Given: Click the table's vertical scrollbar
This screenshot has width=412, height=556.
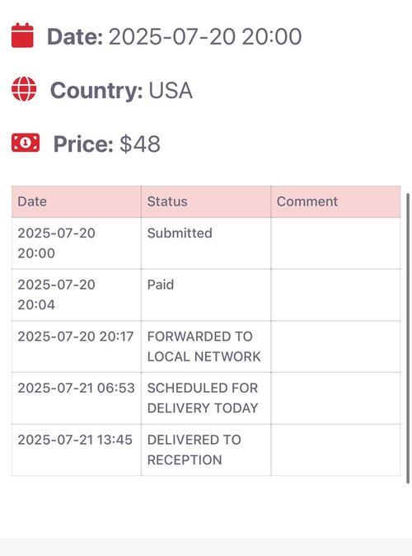Looking at the screenshot, I should click(x=408, y=338).
